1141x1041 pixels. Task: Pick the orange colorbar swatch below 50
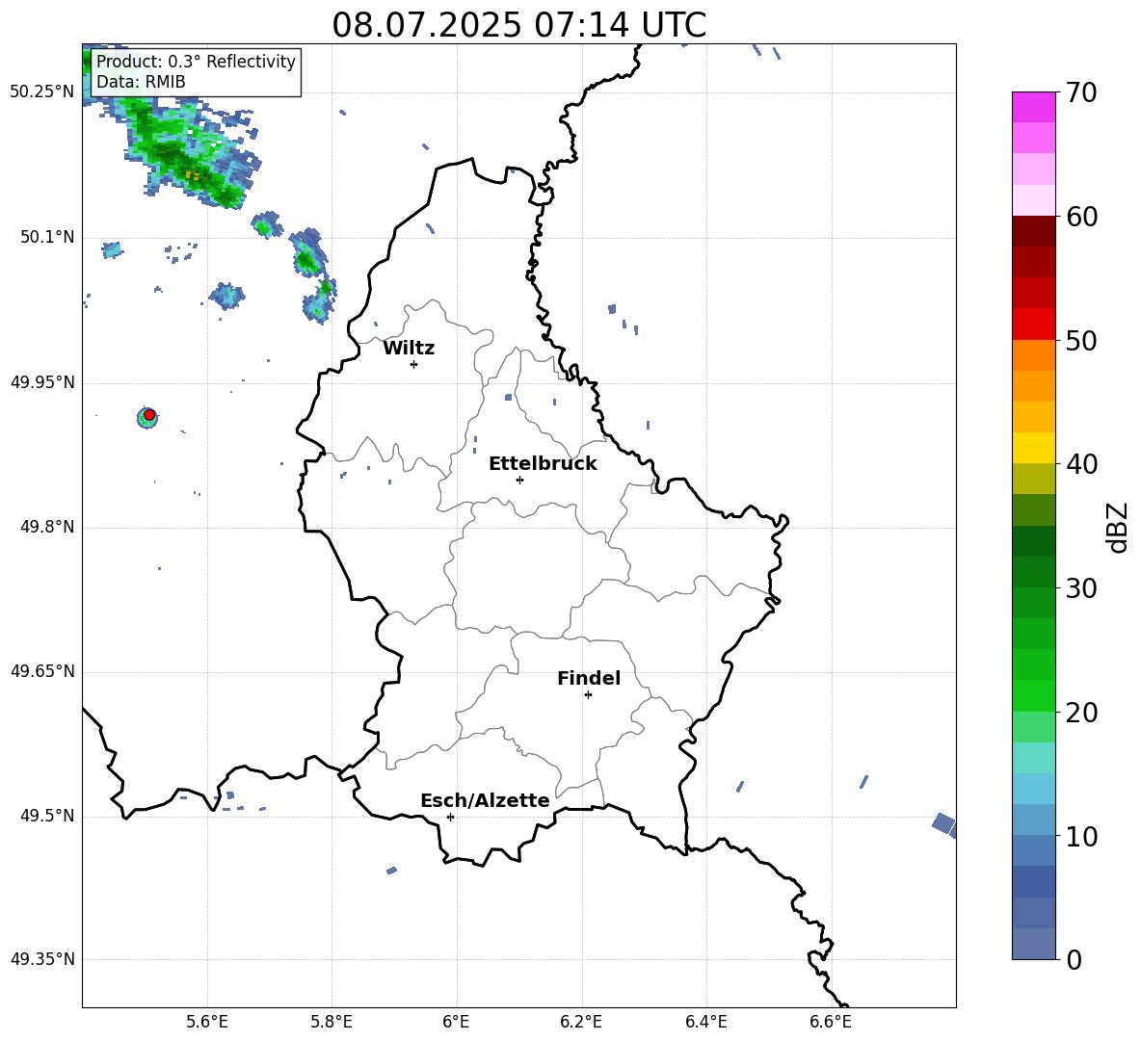pyautogui.click(x=1033, y=355)
